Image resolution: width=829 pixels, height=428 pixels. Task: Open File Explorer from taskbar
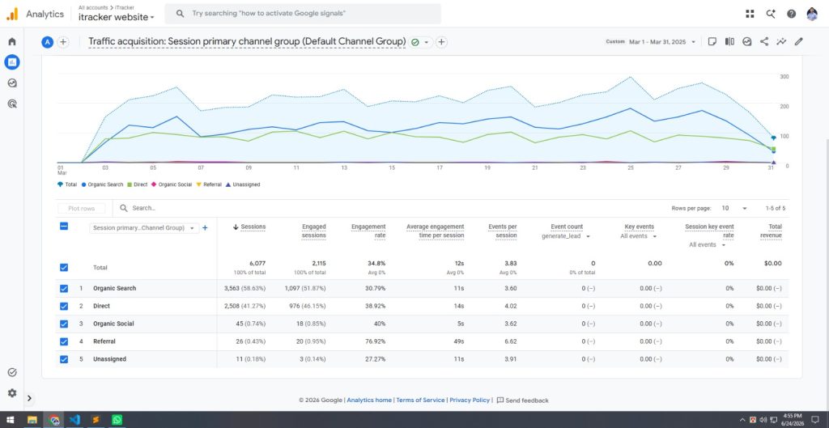[x=32, y=420]
